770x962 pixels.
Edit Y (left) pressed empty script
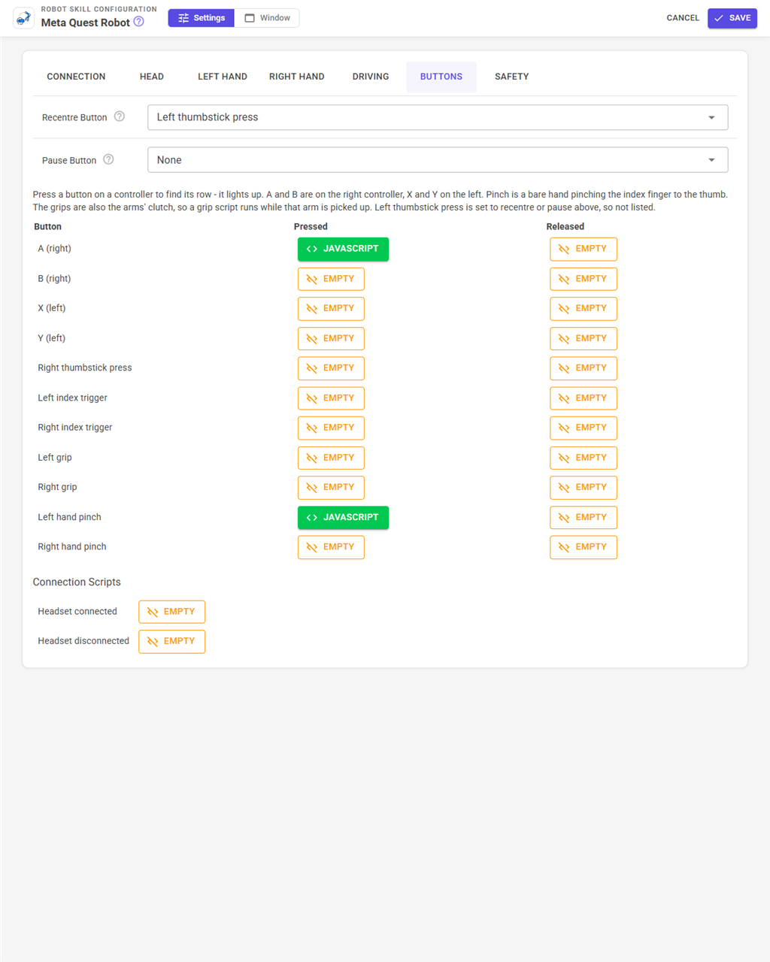331,338
